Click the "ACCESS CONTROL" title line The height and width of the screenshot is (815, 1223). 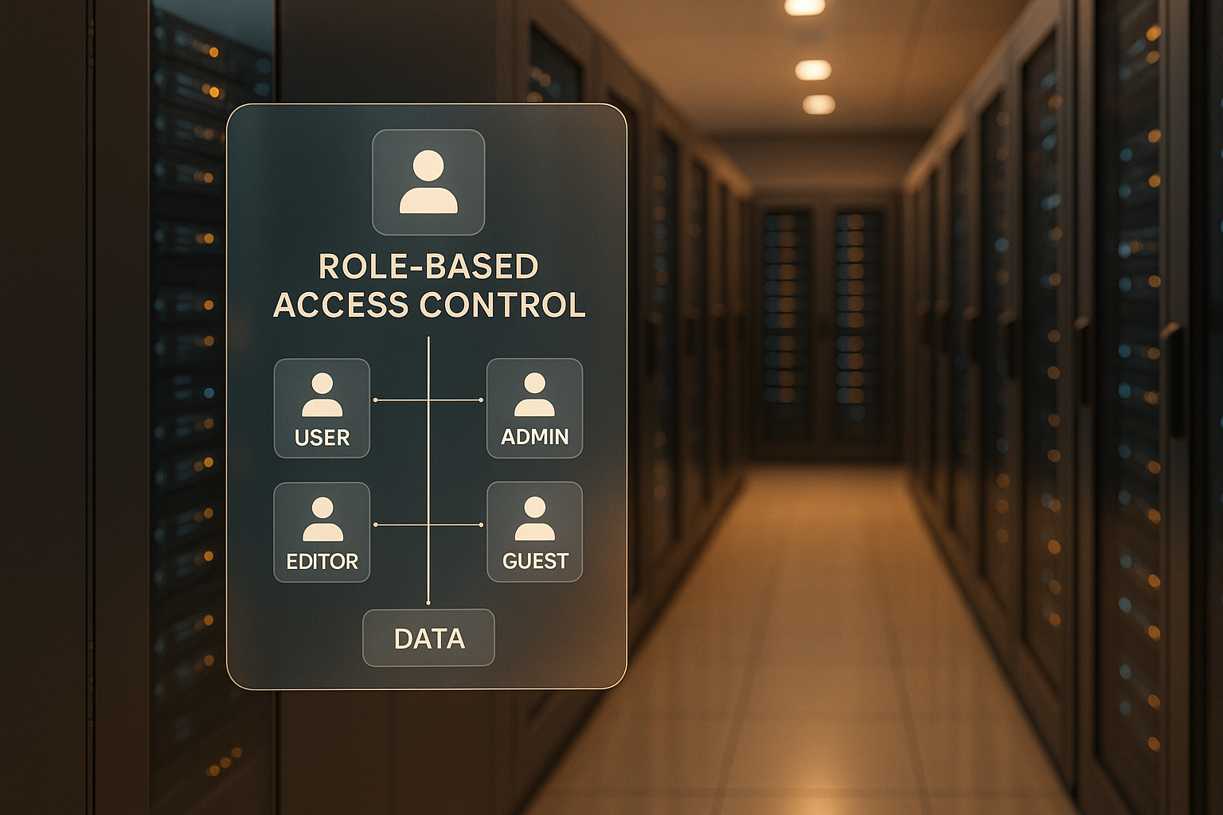(429, 305)
